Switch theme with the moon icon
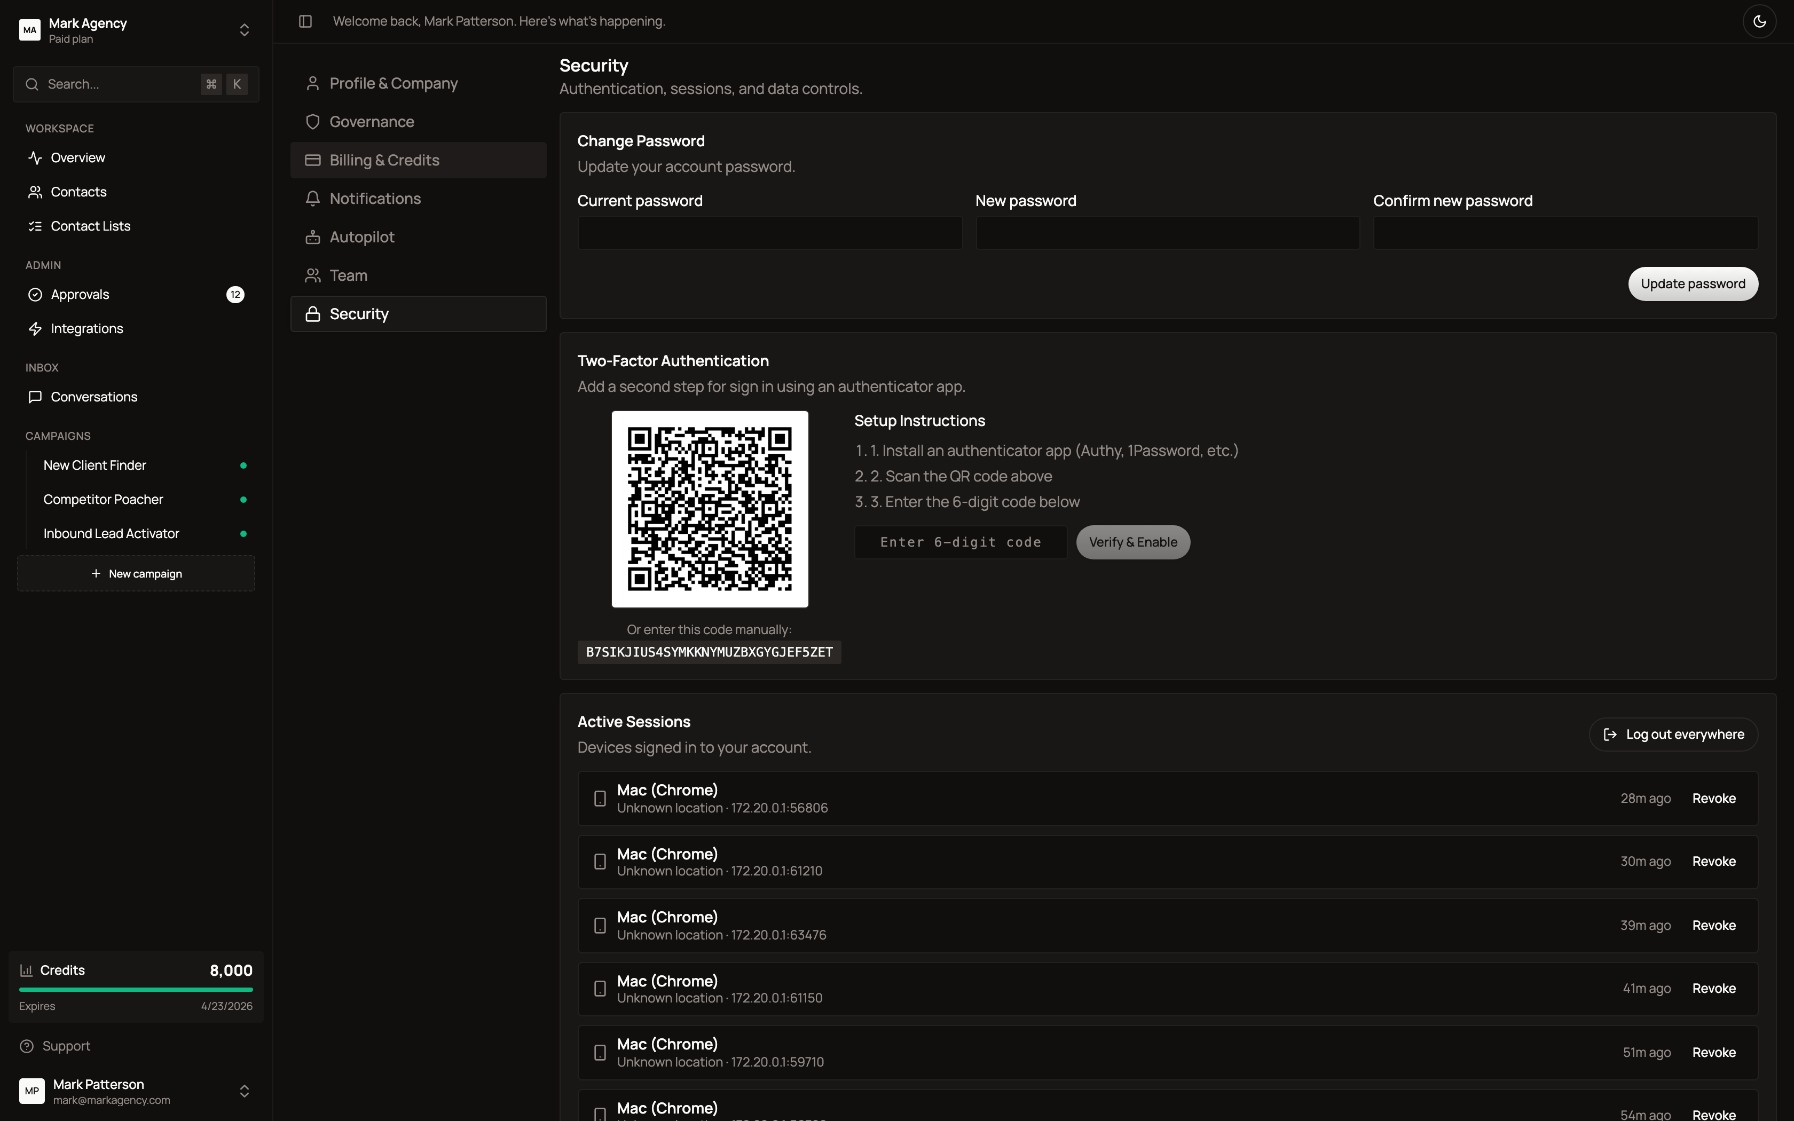The image size is (1794, 1121). tap(1759, 21)
